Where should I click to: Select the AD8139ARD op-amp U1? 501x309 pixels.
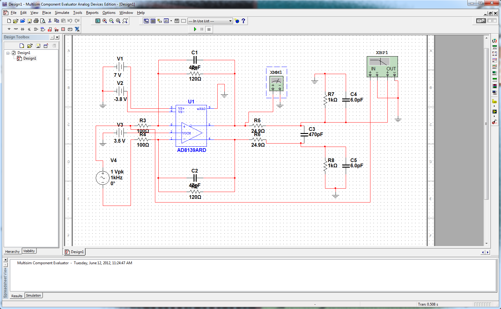(191, 126)
